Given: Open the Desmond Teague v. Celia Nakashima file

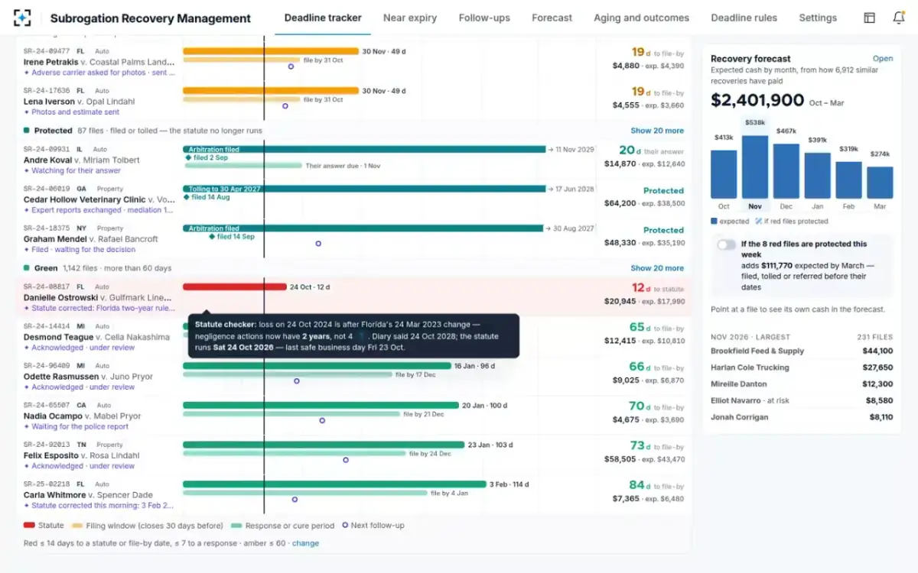Looking at the screenshot, I should [96, 337].
